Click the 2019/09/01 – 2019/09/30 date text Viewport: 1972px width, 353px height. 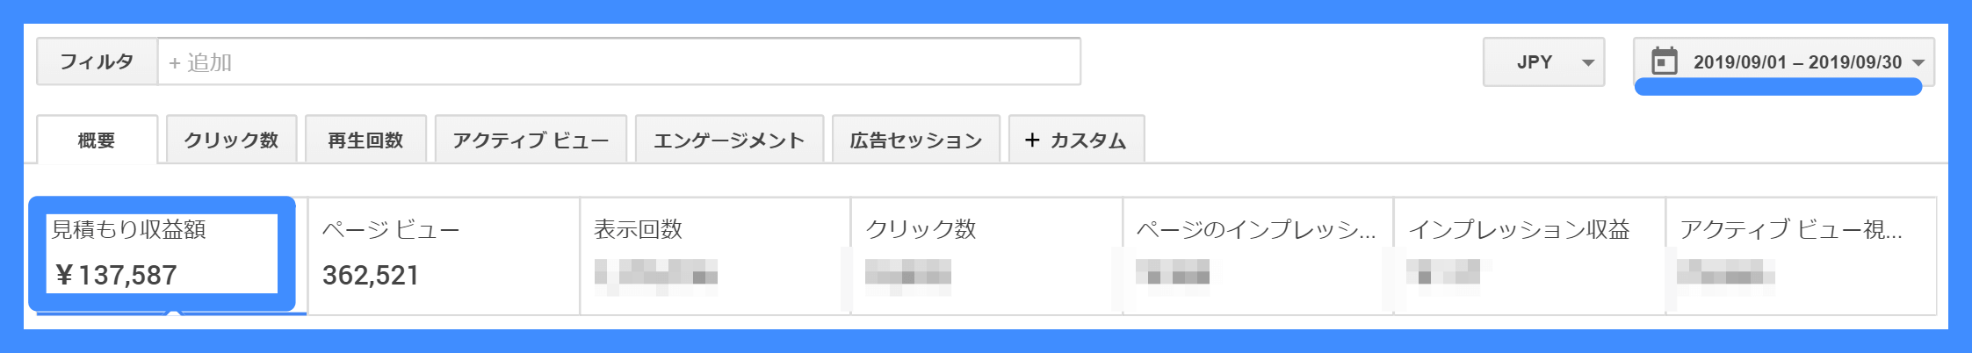[x=1797, y=62]
